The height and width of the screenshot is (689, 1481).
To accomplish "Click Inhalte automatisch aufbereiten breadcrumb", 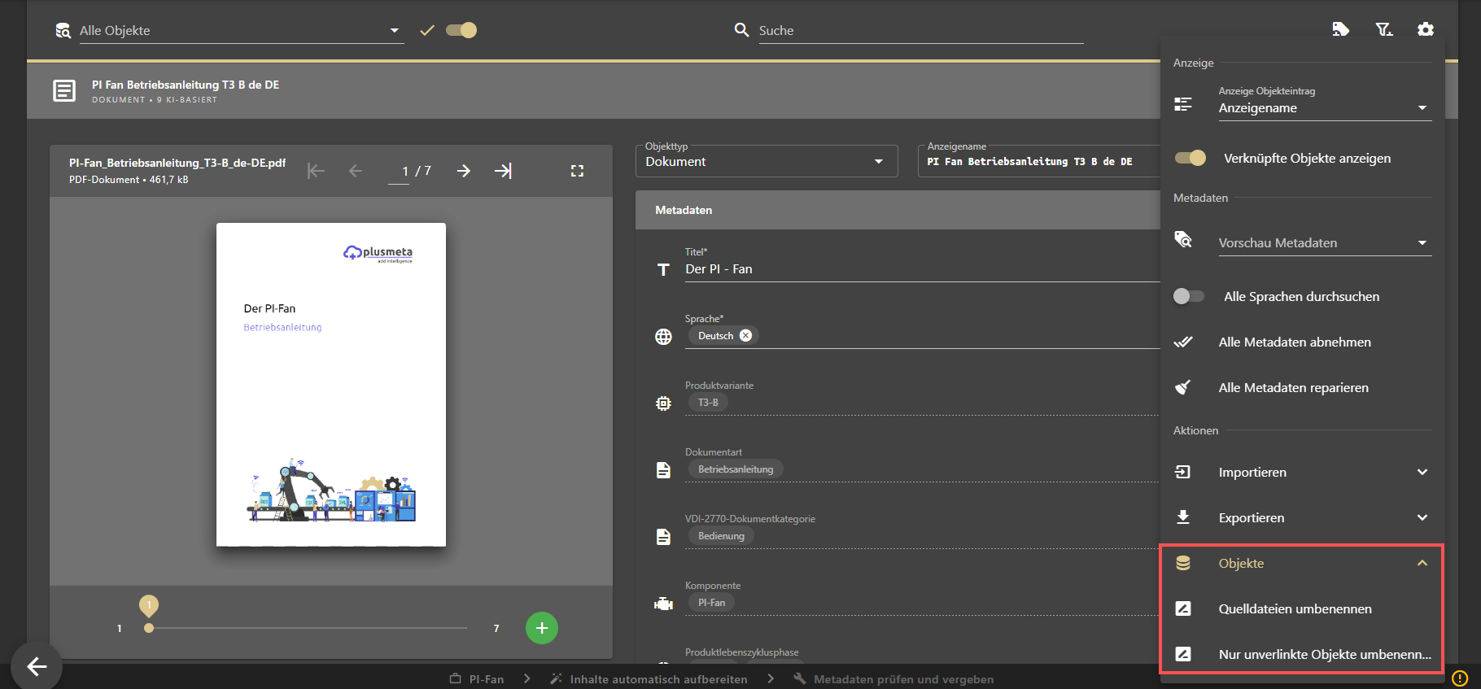I will click(649, 679).
